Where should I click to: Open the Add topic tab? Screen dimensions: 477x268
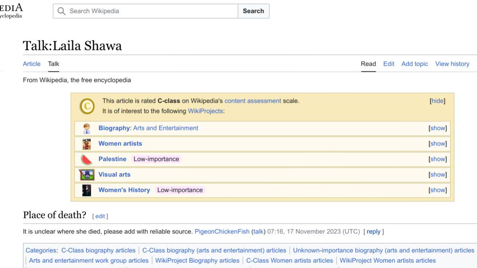pyautogui.click(x=415, y=64)
